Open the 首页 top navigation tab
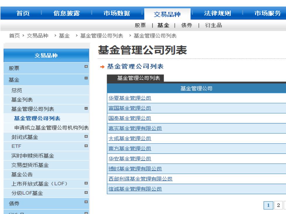 click(x=23, y=13)
